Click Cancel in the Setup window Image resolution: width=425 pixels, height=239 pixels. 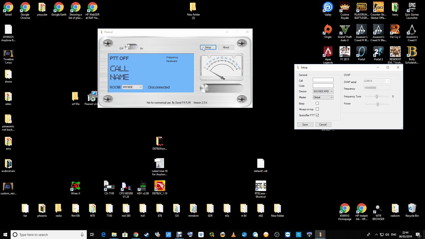323,124
